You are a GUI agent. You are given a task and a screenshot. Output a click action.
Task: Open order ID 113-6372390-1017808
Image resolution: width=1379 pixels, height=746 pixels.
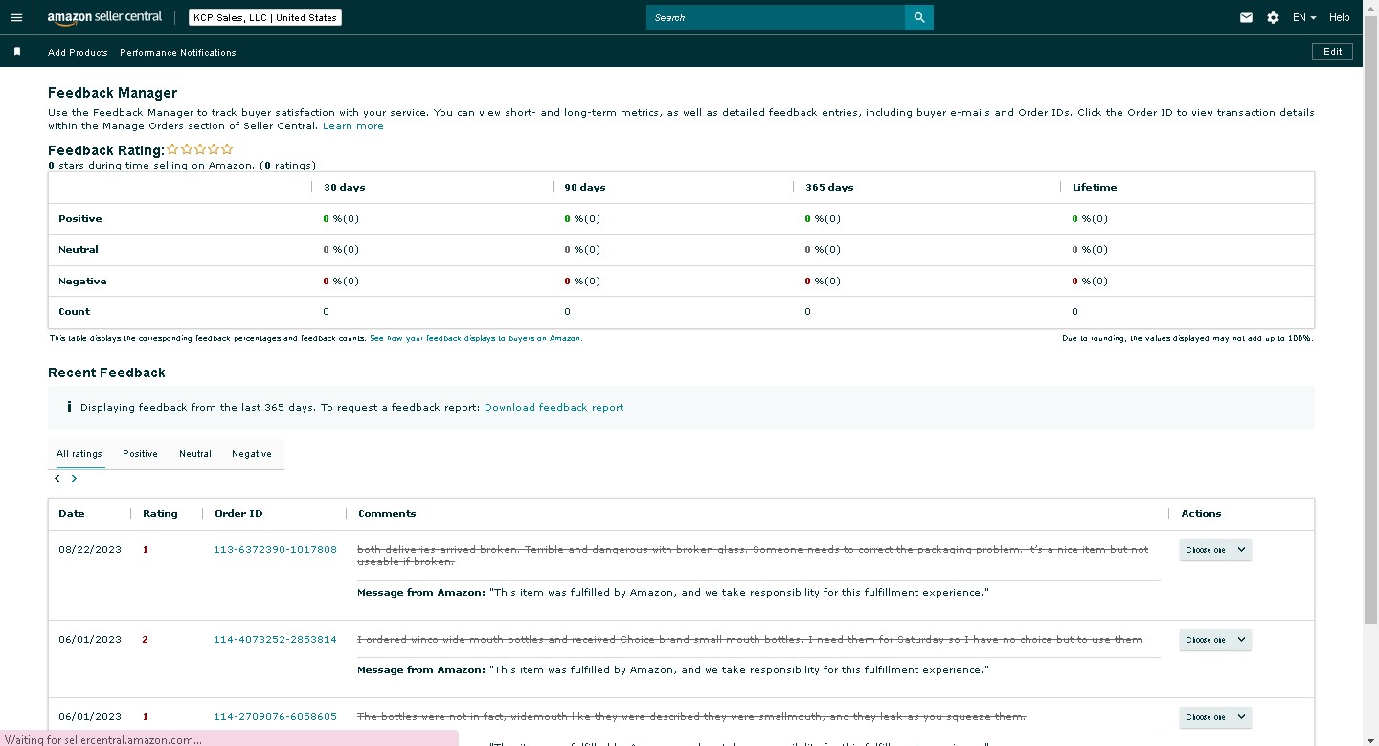coord(275,550)
